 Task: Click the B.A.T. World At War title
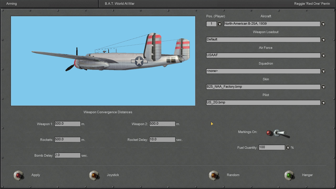[x=120, y=4]
